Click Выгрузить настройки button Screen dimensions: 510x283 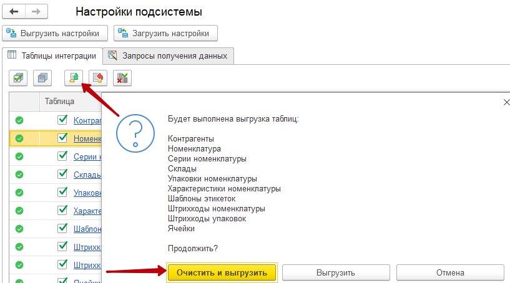tap(55, 33)
